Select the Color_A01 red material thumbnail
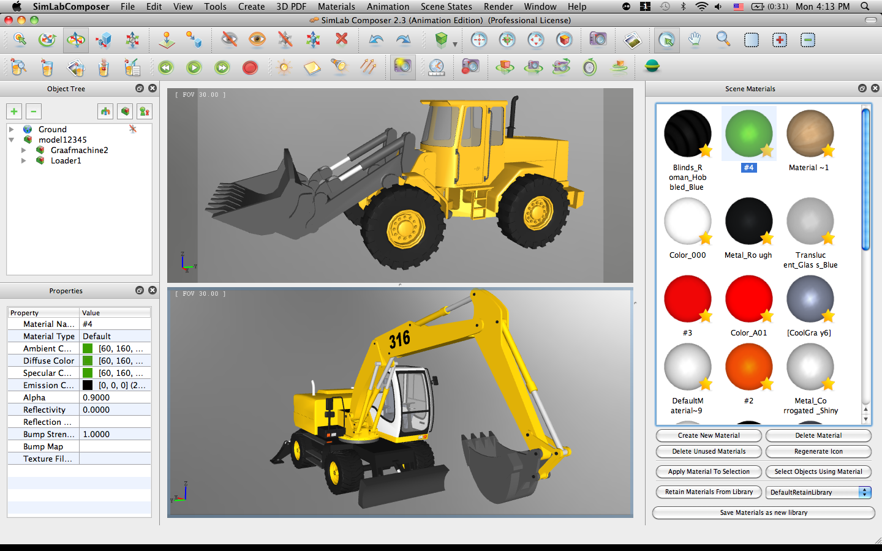This screenshot has height=551, width=882. pyautogui.click(x=748, y=299)
